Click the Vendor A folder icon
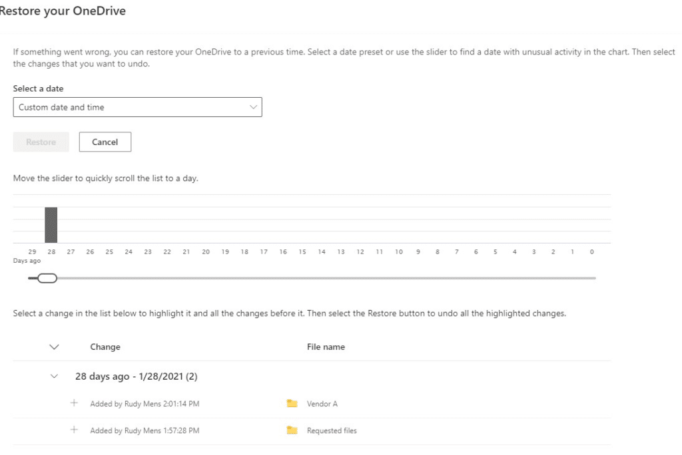The height and width of the screenshot is (455, 682). coord(292,404)
